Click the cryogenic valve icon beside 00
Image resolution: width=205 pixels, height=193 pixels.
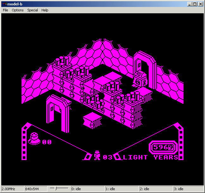click(x=34, y=139)
